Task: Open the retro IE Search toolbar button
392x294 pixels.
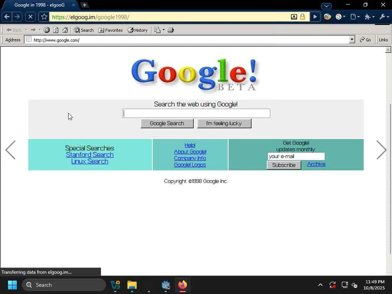Action: (84, 30)
